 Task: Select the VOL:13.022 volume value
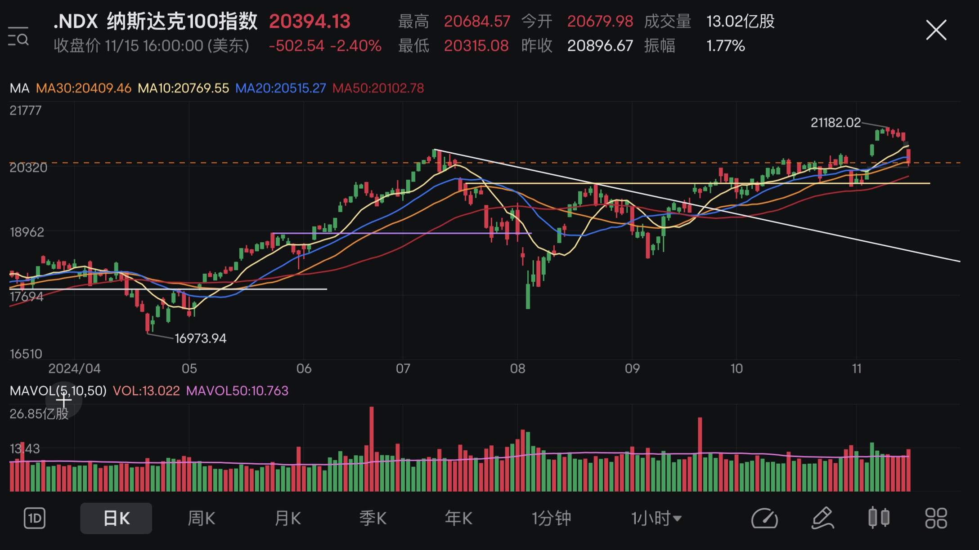146,390
